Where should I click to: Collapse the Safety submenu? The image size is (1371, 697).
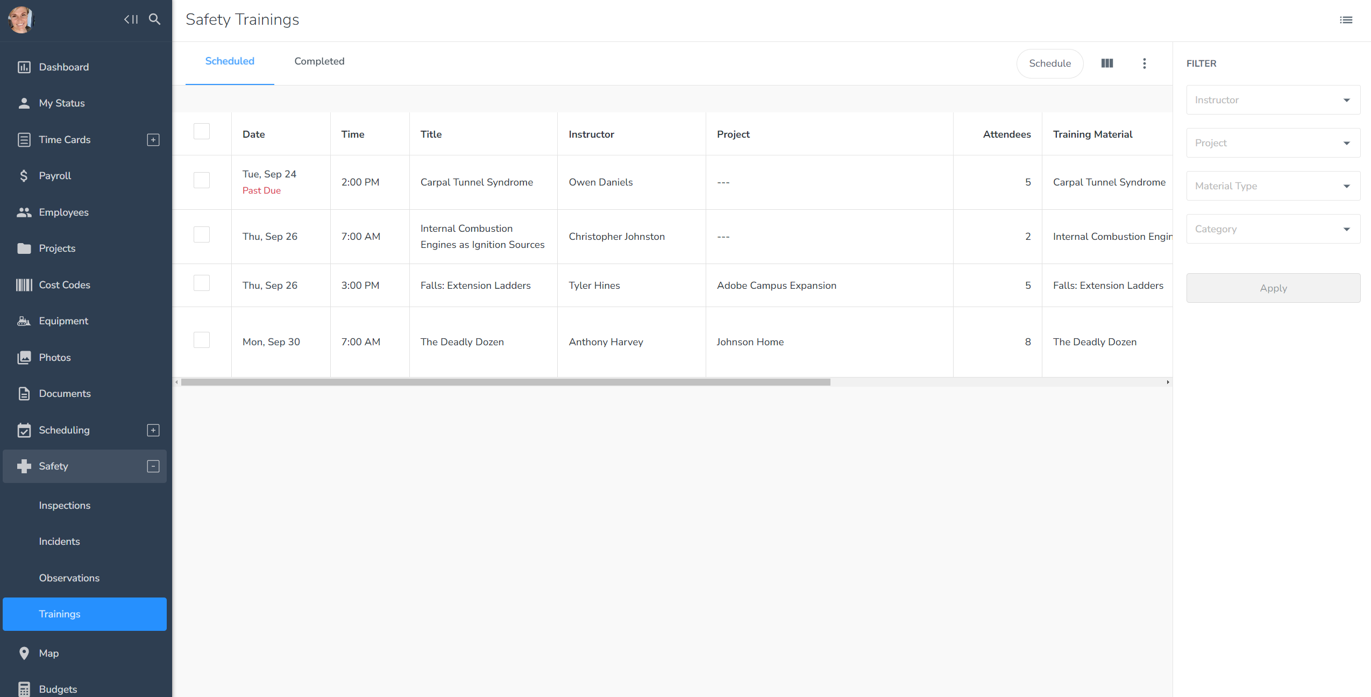point(153,466)
